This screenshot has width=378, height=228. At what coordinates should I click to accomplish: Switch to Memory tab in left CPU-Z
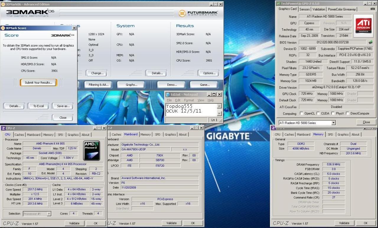point(48,135)
